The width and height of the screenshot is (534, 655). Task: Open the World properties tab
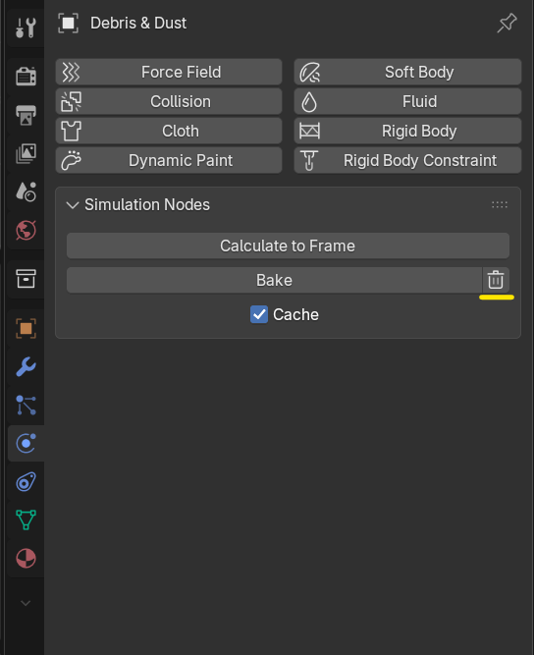point(26,230)
